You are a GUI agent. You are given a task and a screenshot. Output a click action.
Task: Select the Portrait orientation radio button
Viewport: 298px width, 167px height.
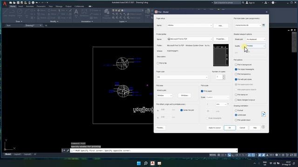[x=236, y=110]
